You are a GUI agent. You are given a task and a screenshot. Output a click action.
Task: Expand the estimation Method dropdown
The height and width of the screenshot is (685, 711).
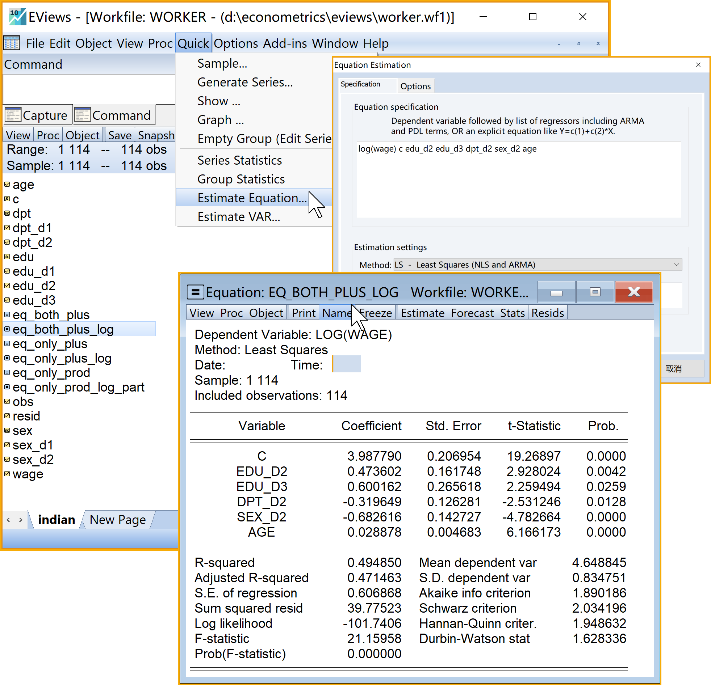click(x=676, y=265)
